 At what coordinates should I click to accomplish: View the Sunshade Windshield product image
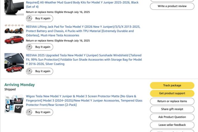(14, 63)
